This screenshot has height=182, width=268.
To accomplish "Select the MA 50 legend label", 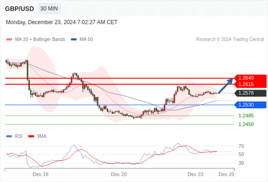I will 86,39.
